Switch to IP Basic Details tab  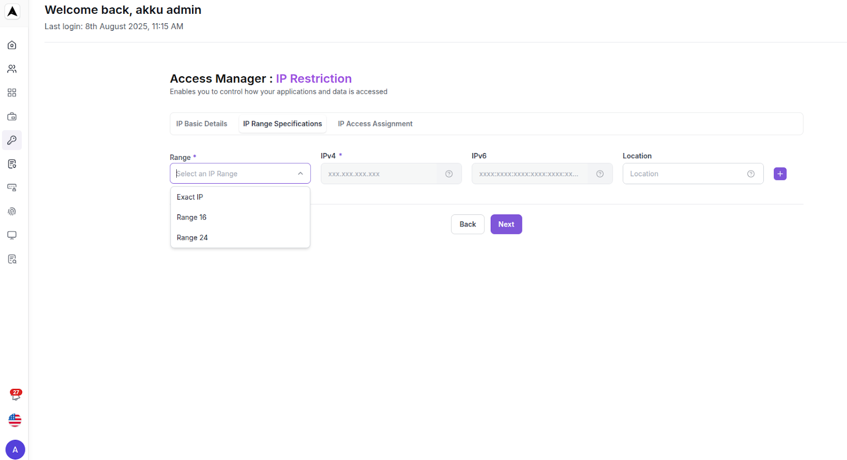coord(202,124)
